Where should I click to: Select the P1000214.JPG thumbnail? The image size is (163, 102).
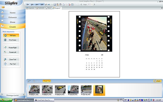pyautogui.click(x=60, y=90)
